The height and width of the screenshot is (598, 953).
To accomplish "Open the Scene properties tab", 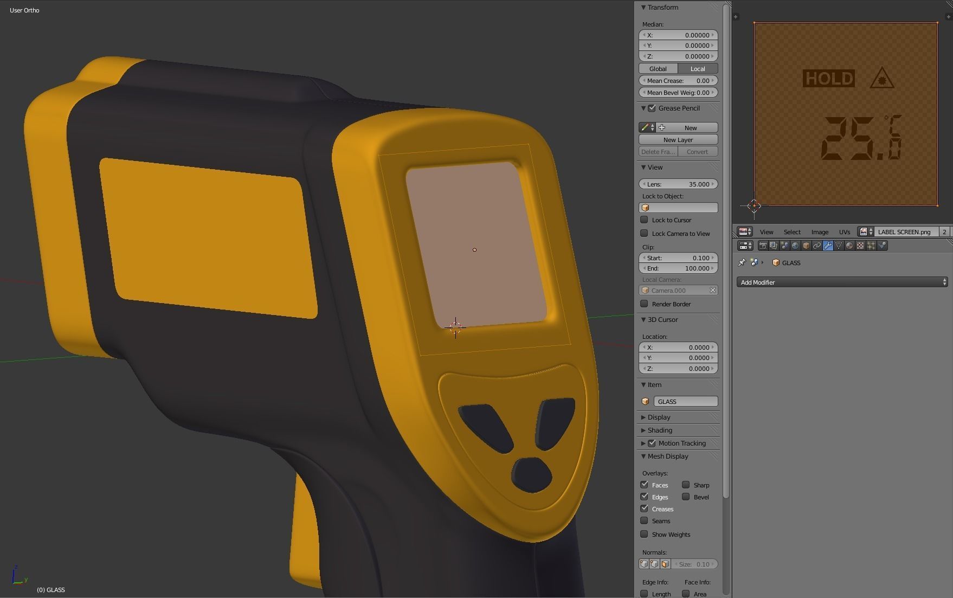I will click(x=784, y=246).
